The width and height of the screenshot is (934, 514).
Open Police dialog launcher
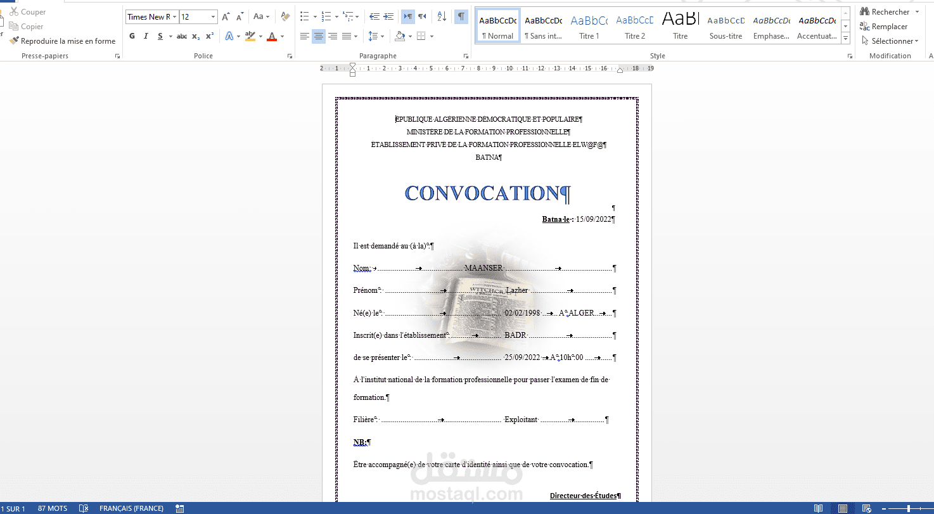[290, 56]
